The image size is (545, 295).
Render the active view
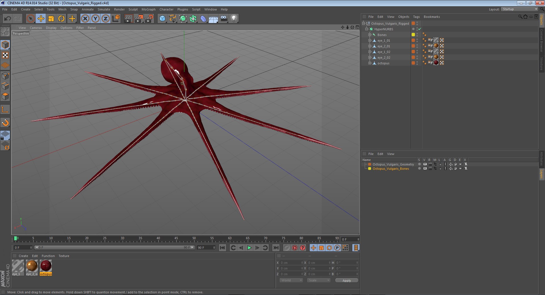(x=128, y=19)
